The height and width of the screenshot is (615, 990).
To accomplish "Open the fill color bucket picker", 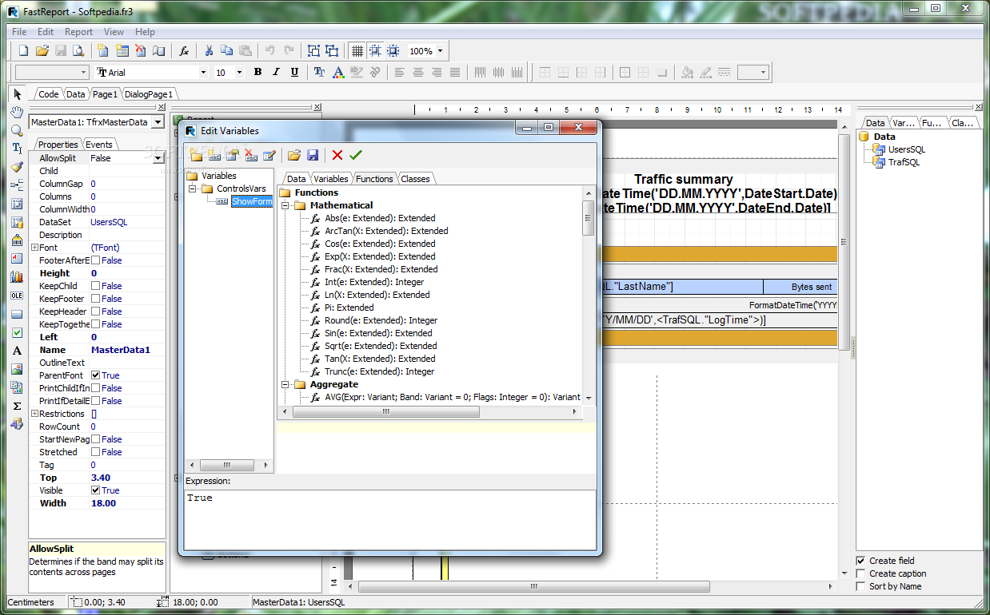I will click(x=687, y=72).
